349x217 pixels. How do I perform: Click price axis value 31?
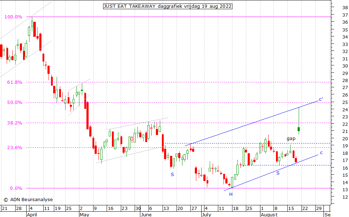(x=345, y=59)
